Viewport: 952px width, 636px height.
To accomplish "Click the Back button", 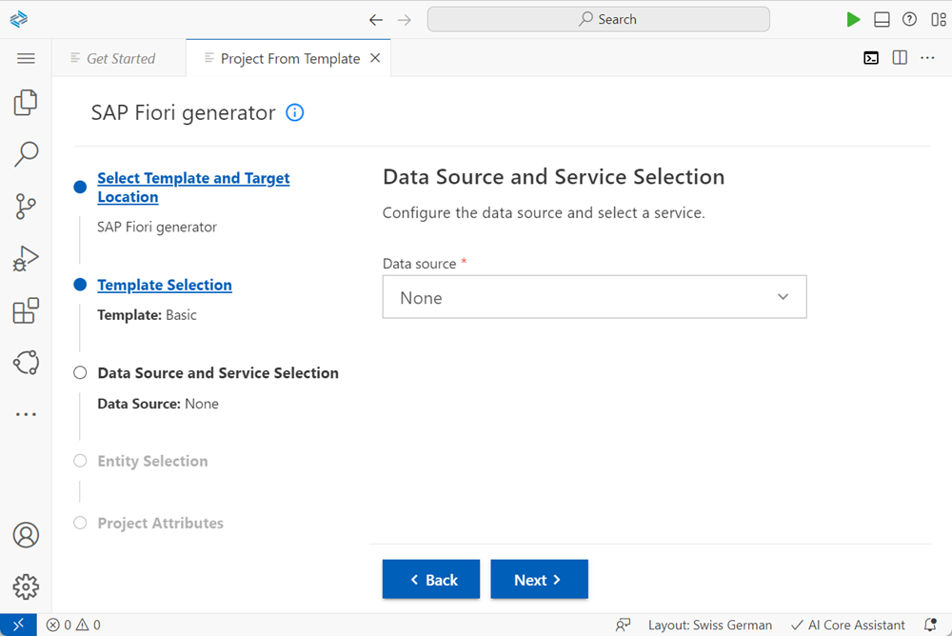I will [431, 580].
